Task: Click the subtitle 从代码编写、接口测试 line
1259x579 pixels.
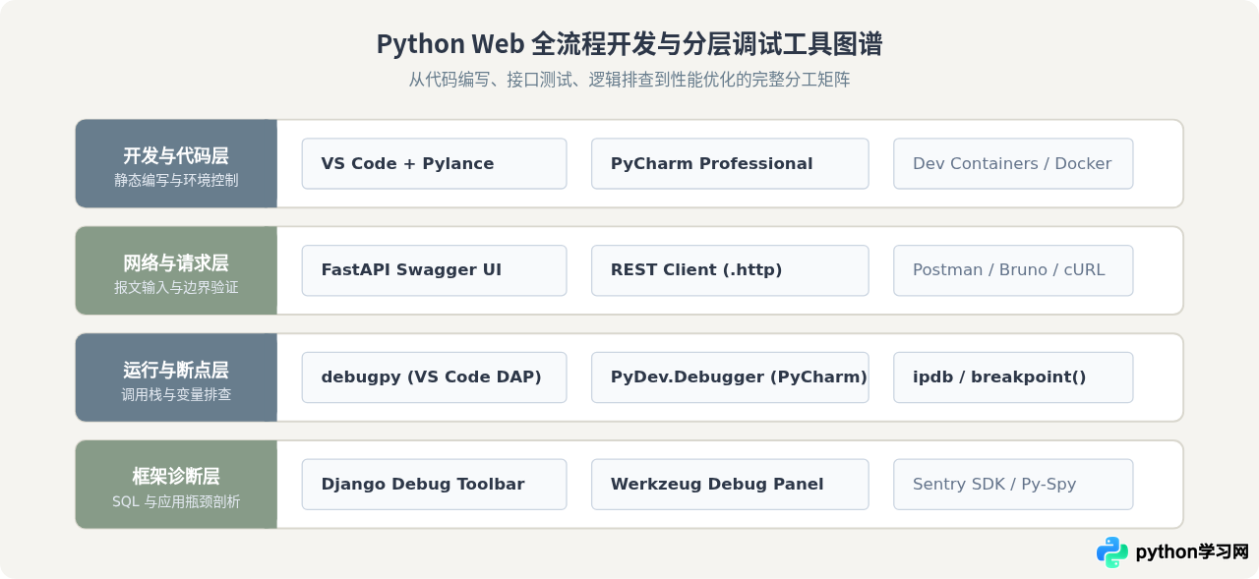Action: pos(629,80)
